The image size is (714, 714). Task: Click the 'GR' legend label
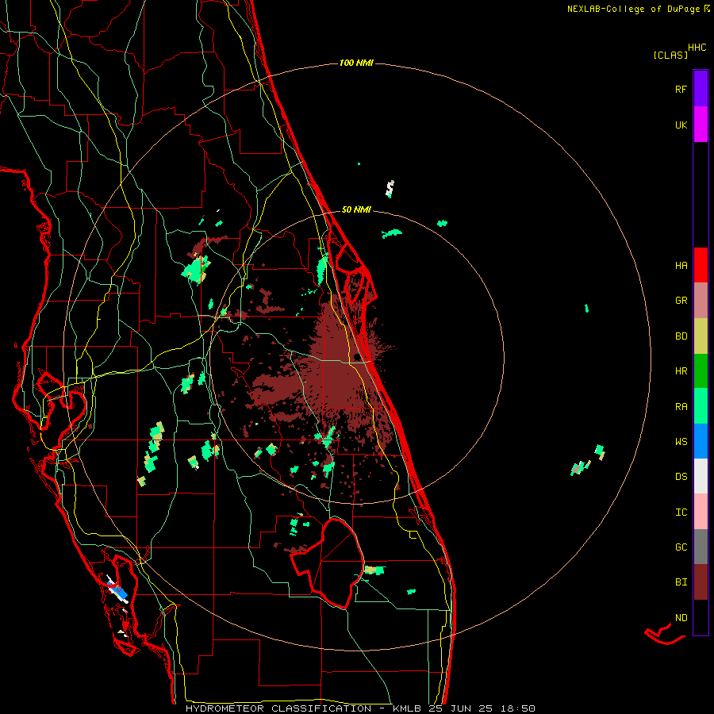tap(681, 301)
